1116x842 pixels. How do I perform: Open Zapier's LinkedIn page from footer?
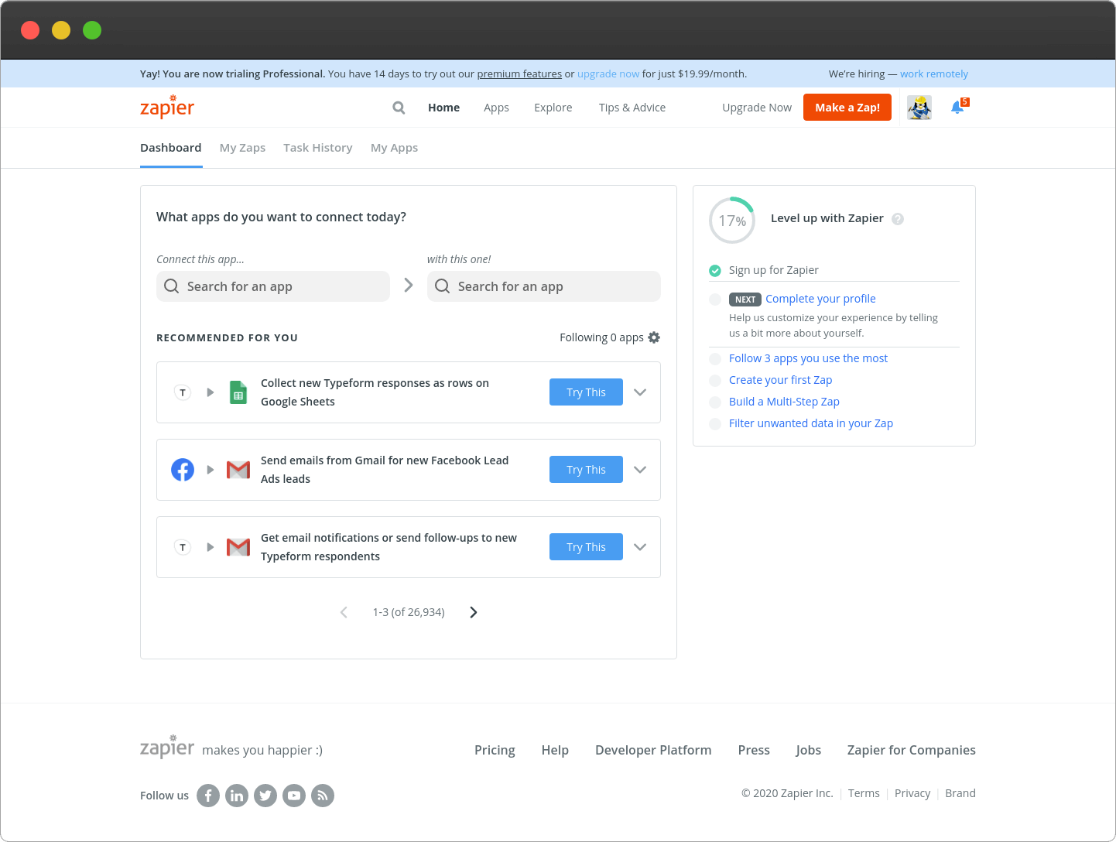pyautogui.click(x=237, y=796)
